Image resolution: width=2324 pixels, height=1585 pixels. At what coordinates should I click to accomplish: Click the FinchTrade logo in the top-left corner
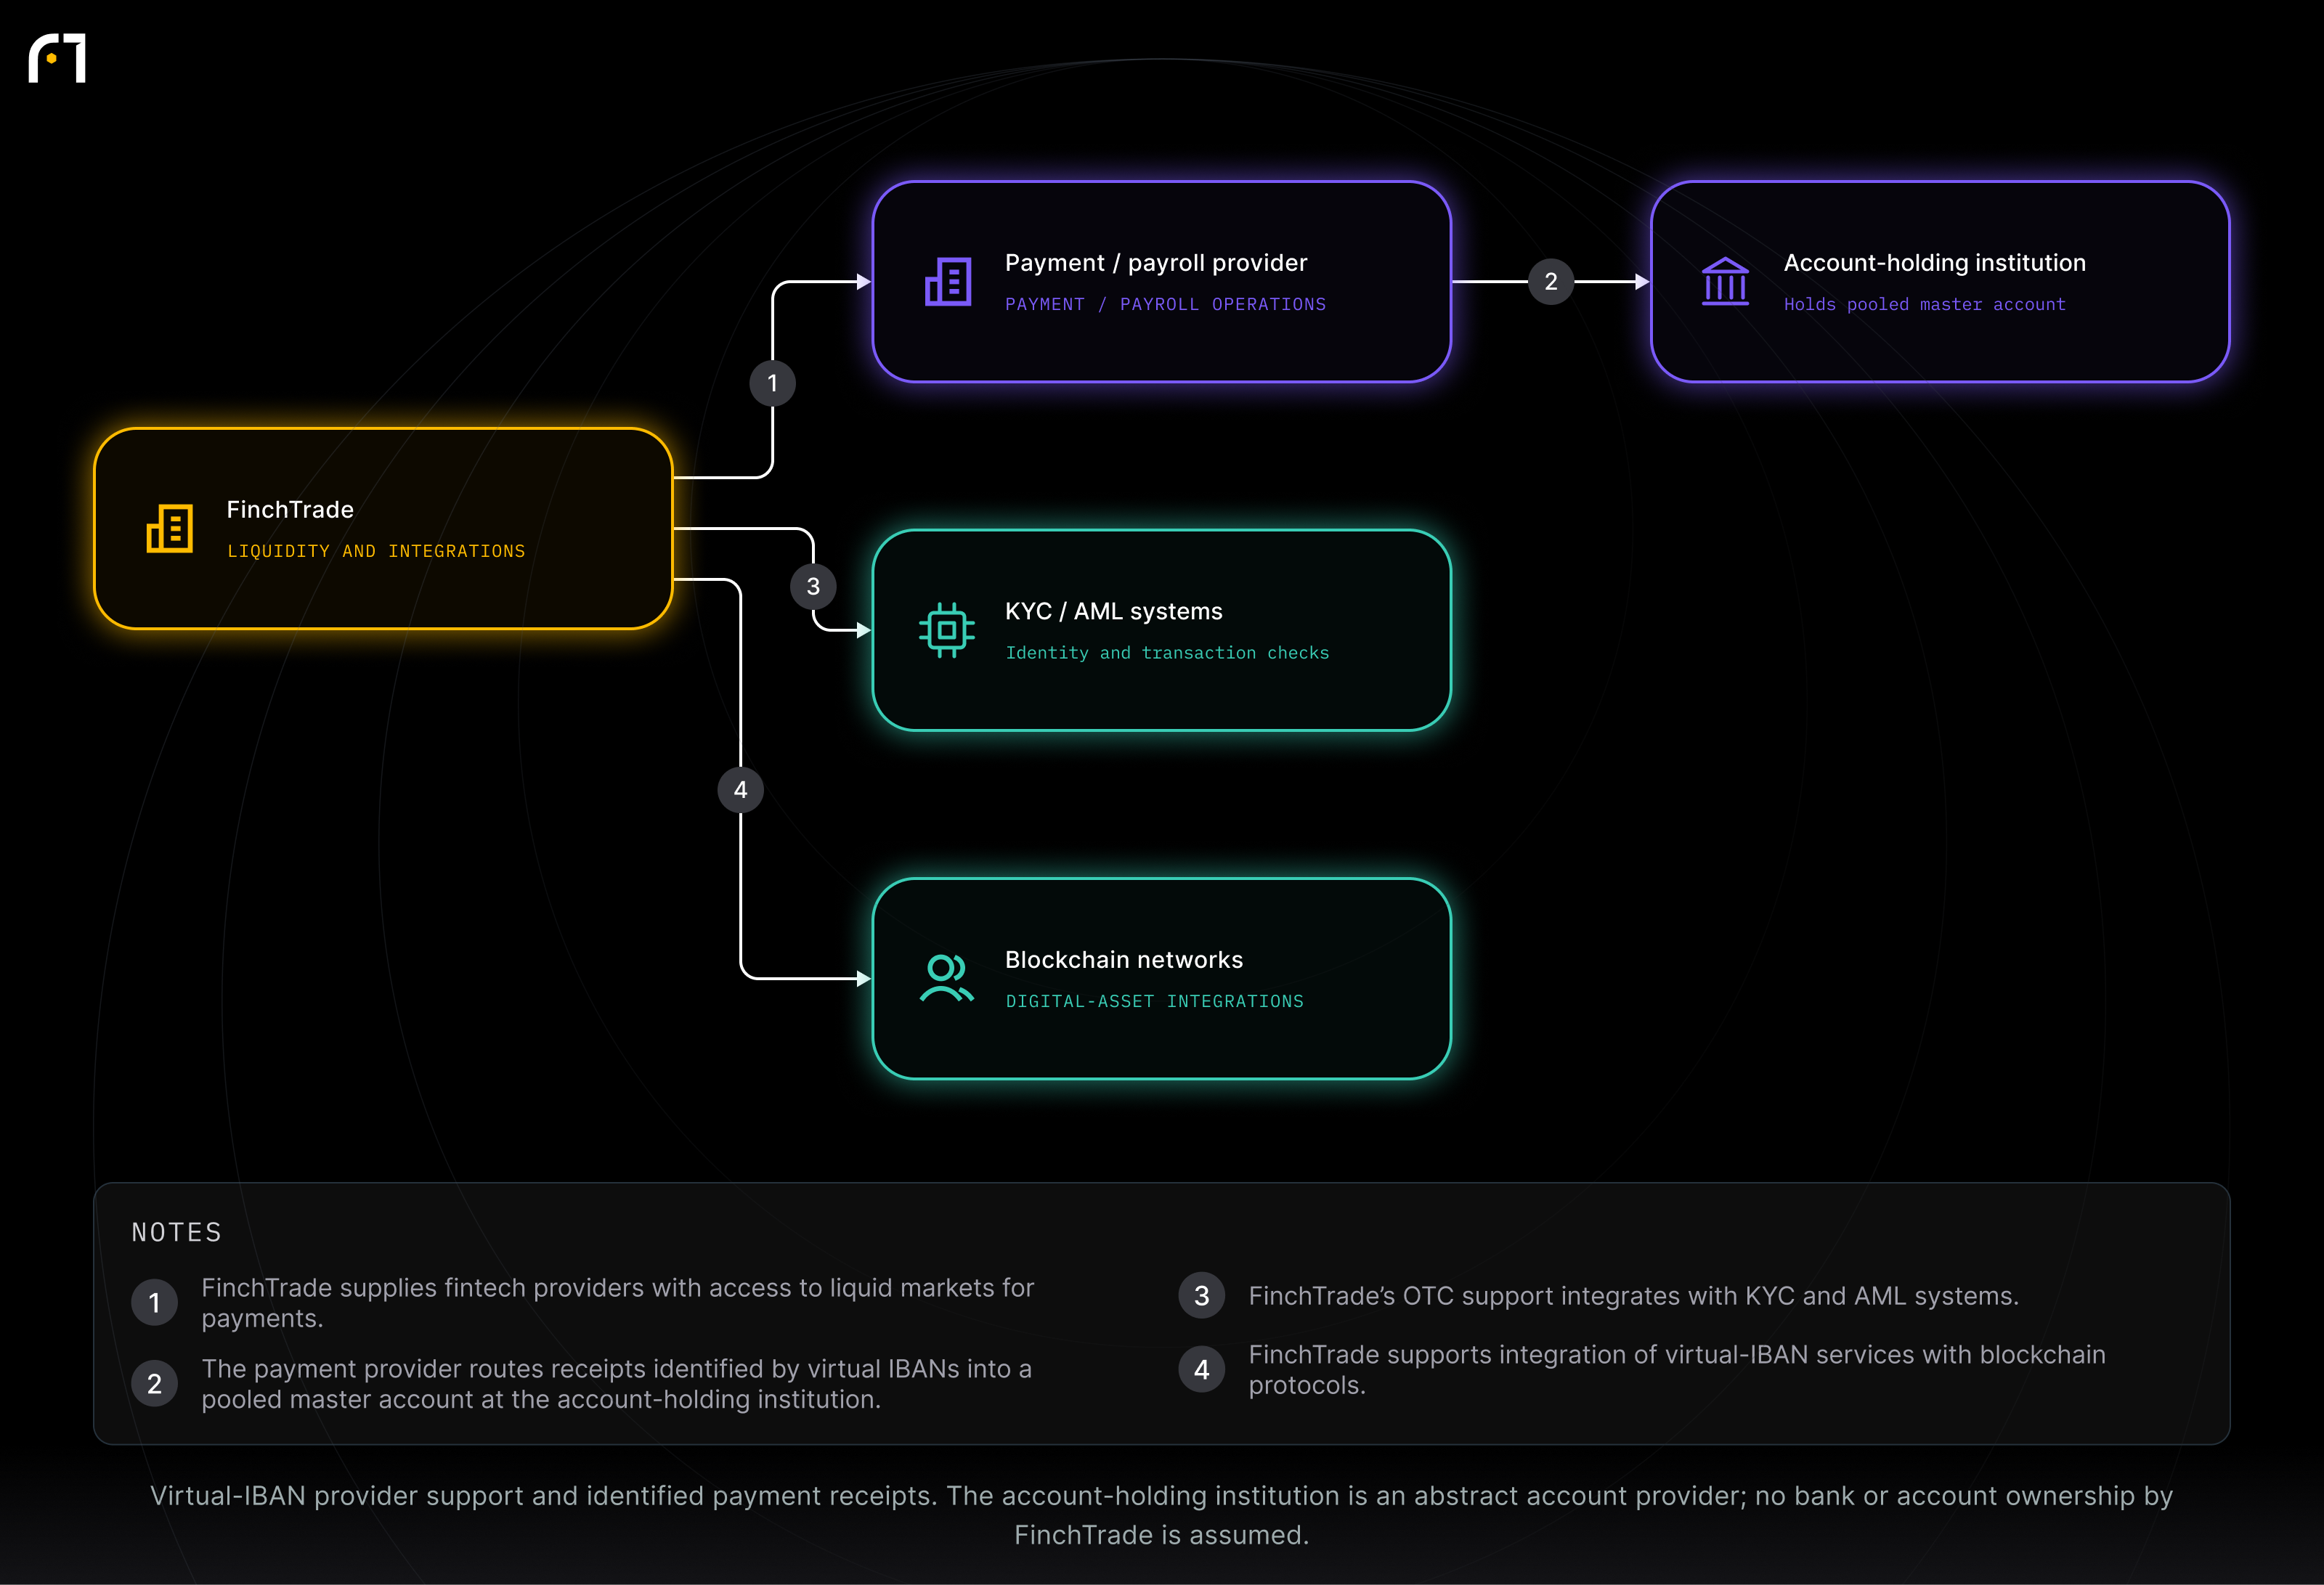pos(57,58)
